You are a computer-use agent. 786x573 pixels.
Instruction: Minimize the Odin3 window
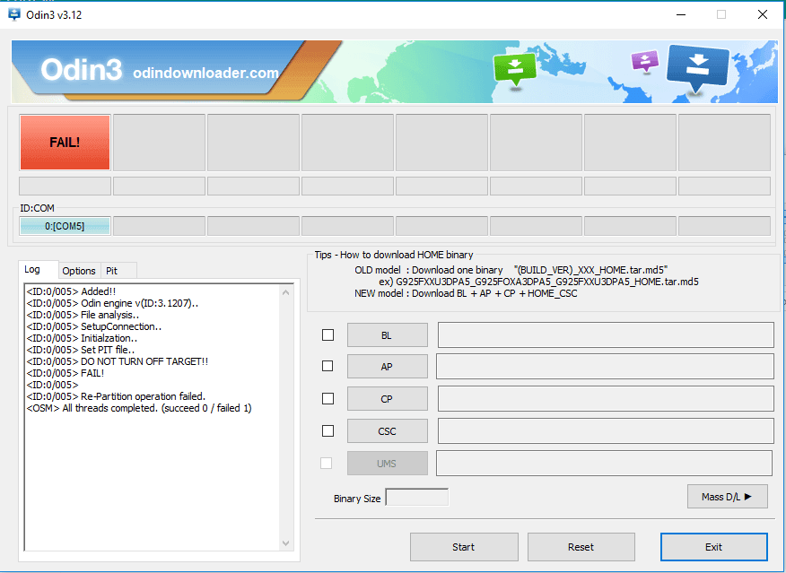681,14
